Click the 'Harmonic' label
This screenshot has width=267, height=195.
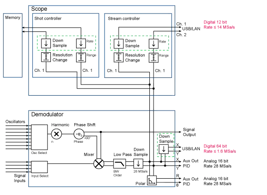[x=60, y=125]
